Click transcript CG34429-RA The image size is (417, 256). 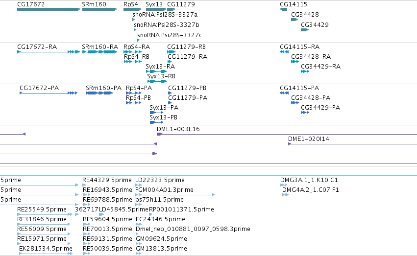tap(321, 67)
